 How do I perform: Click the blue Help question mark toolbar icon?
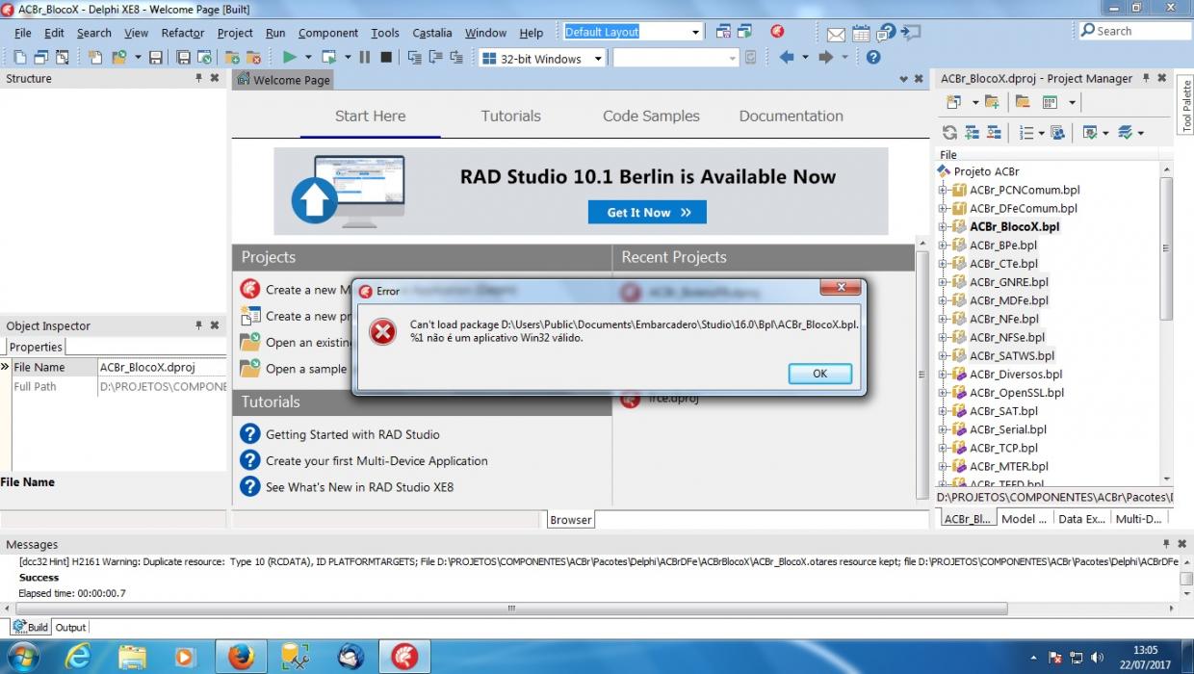pyautogui.click(x=873, y=58)
